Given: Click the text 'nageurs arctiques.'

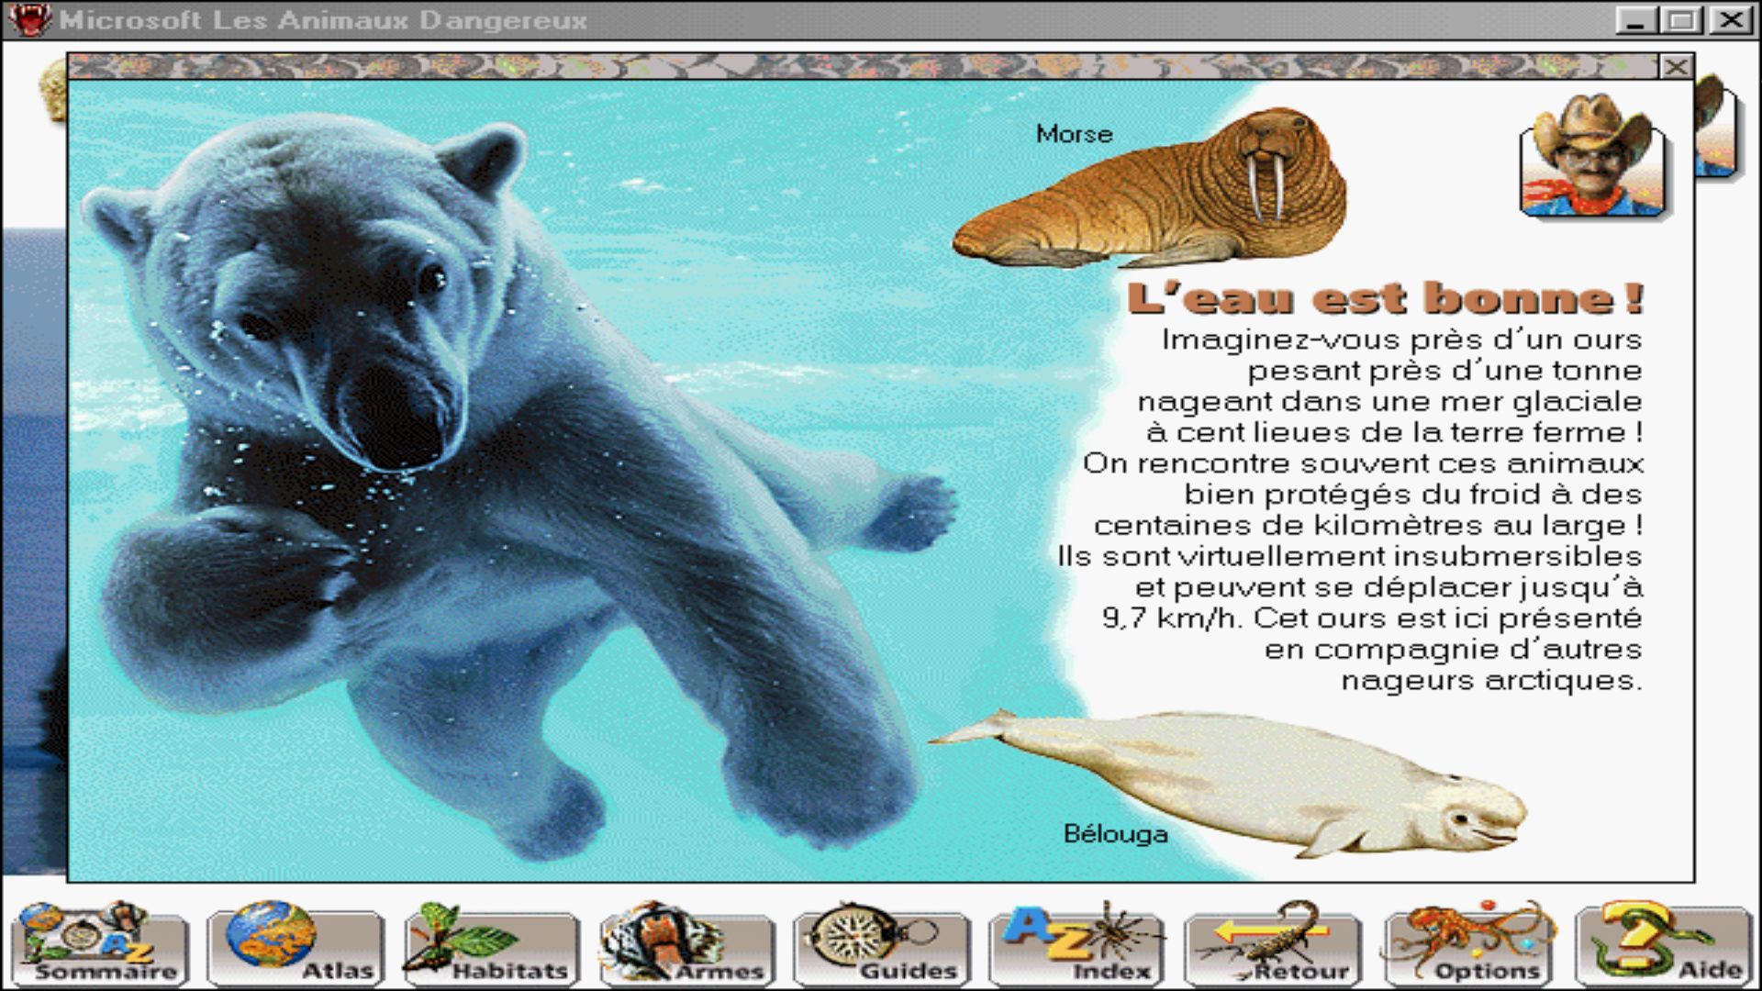Looking at the screenshot, I should 1491,681.
